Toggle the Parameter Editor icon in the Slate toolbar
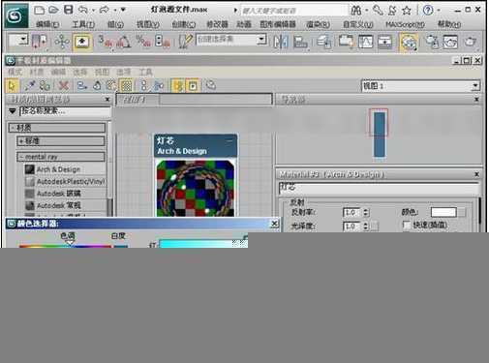Screen dimensions: 489x363 [193, 86]
